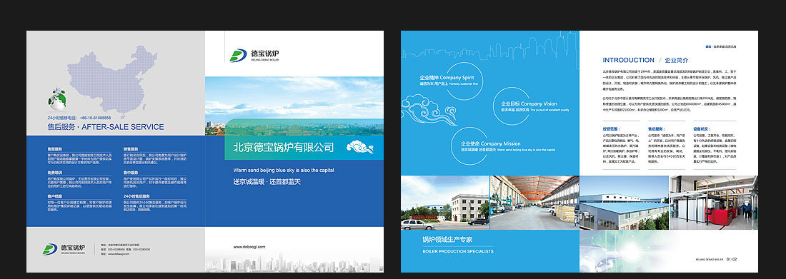Open www.debaogl.com on the front cover
This screenshot has width=786, height=279.
[249, 246]
